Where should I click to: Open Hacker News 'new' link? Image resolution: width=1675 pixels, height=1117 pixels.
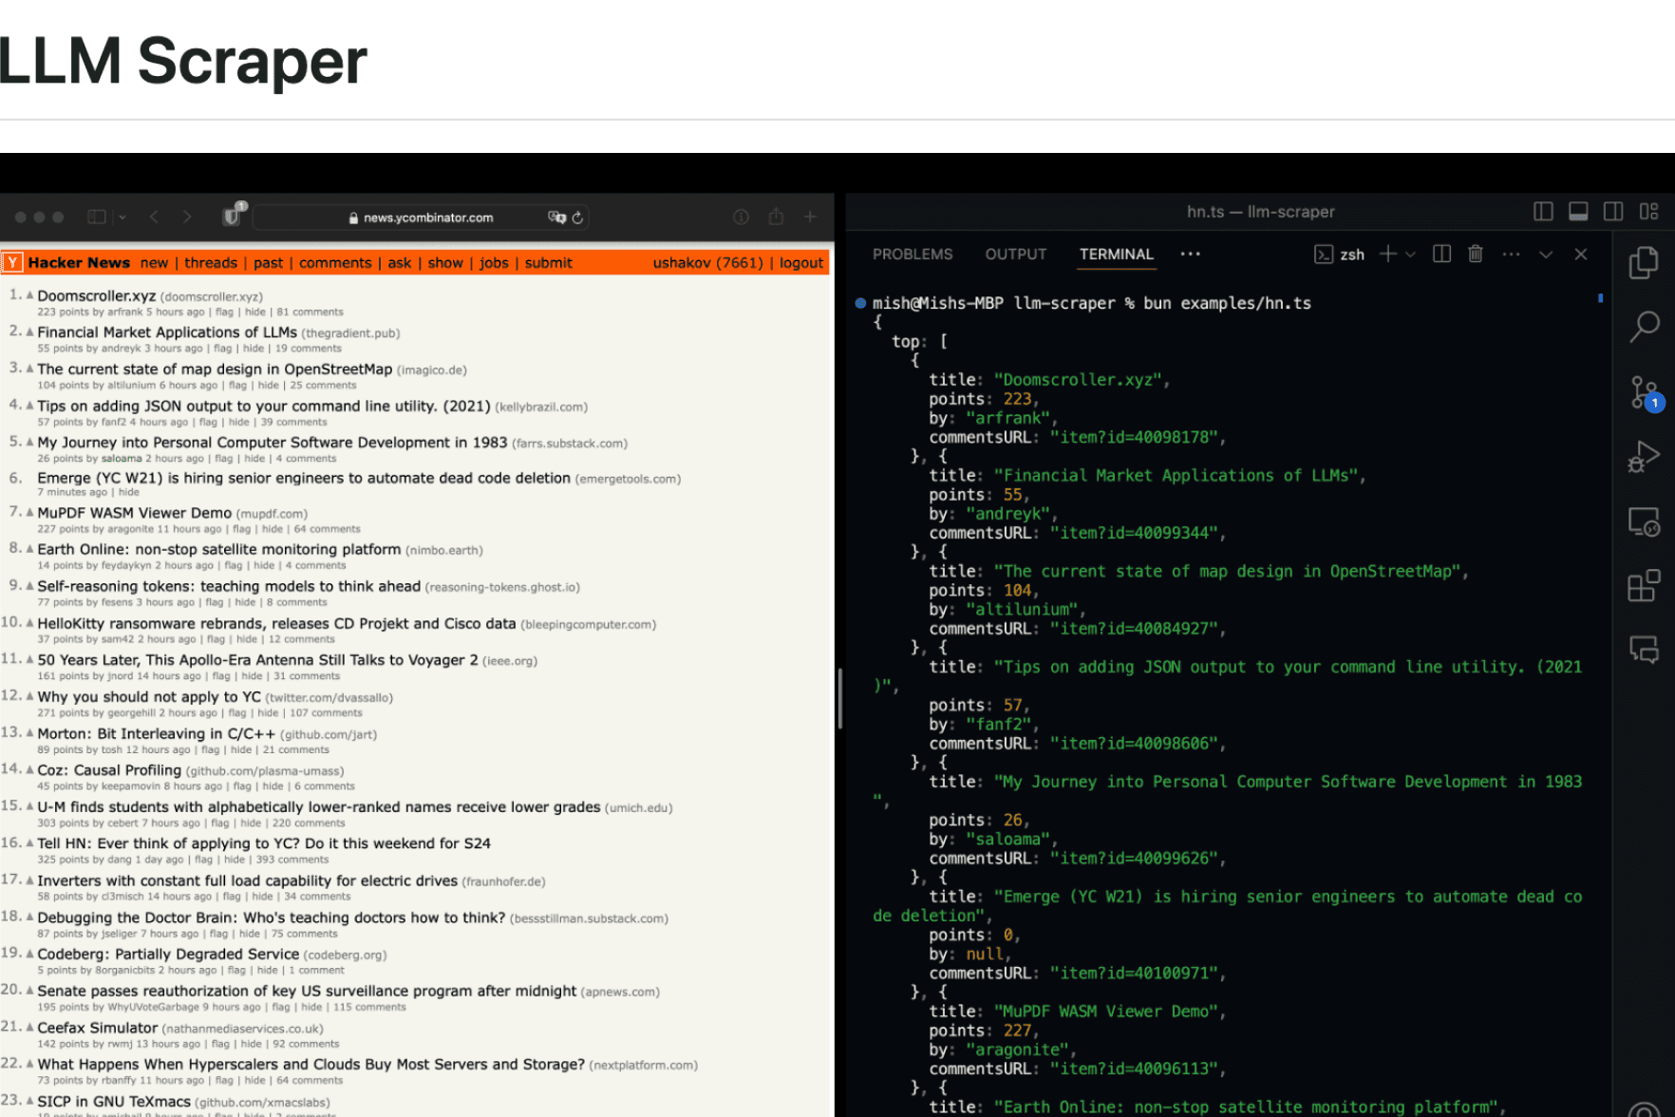pyautogui.click(x=154, y=263)
